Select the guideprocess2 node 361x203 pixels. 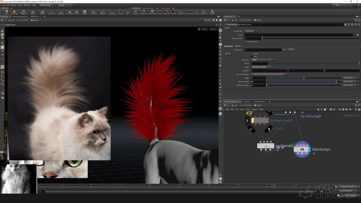[260, 120]
